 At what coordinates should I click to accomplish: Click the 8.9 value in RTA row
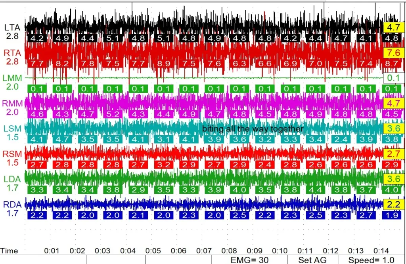[164, 64]
